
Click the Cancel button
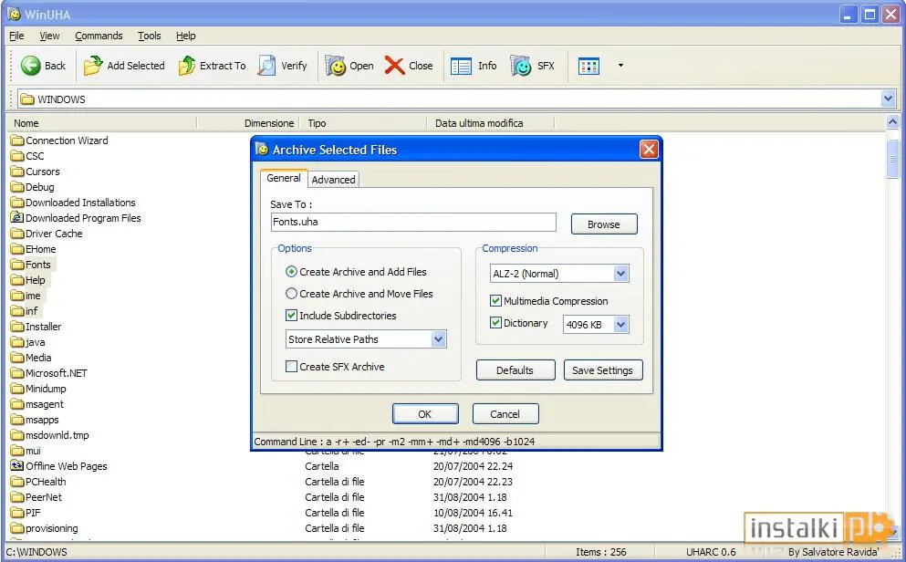tap(505, 413)
